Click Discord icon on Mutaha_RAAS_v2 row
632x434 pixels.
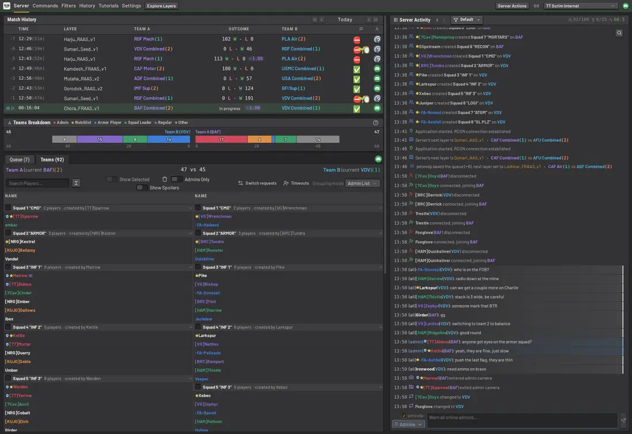pyautogui.click(x=377, y=79)
